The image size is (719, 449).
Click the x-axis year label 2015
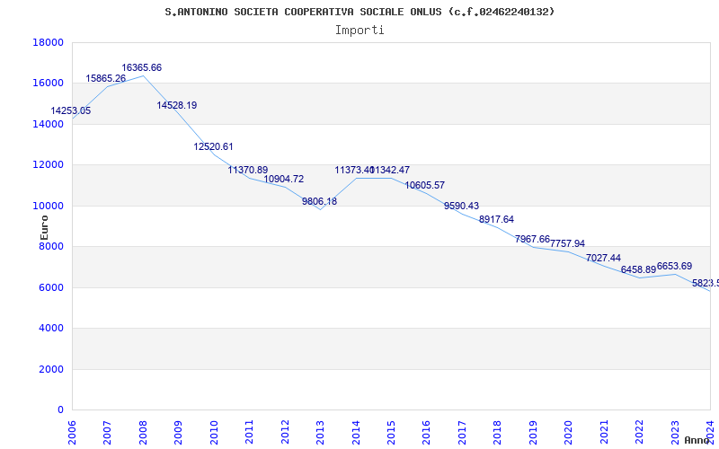[x=391, y=431]
